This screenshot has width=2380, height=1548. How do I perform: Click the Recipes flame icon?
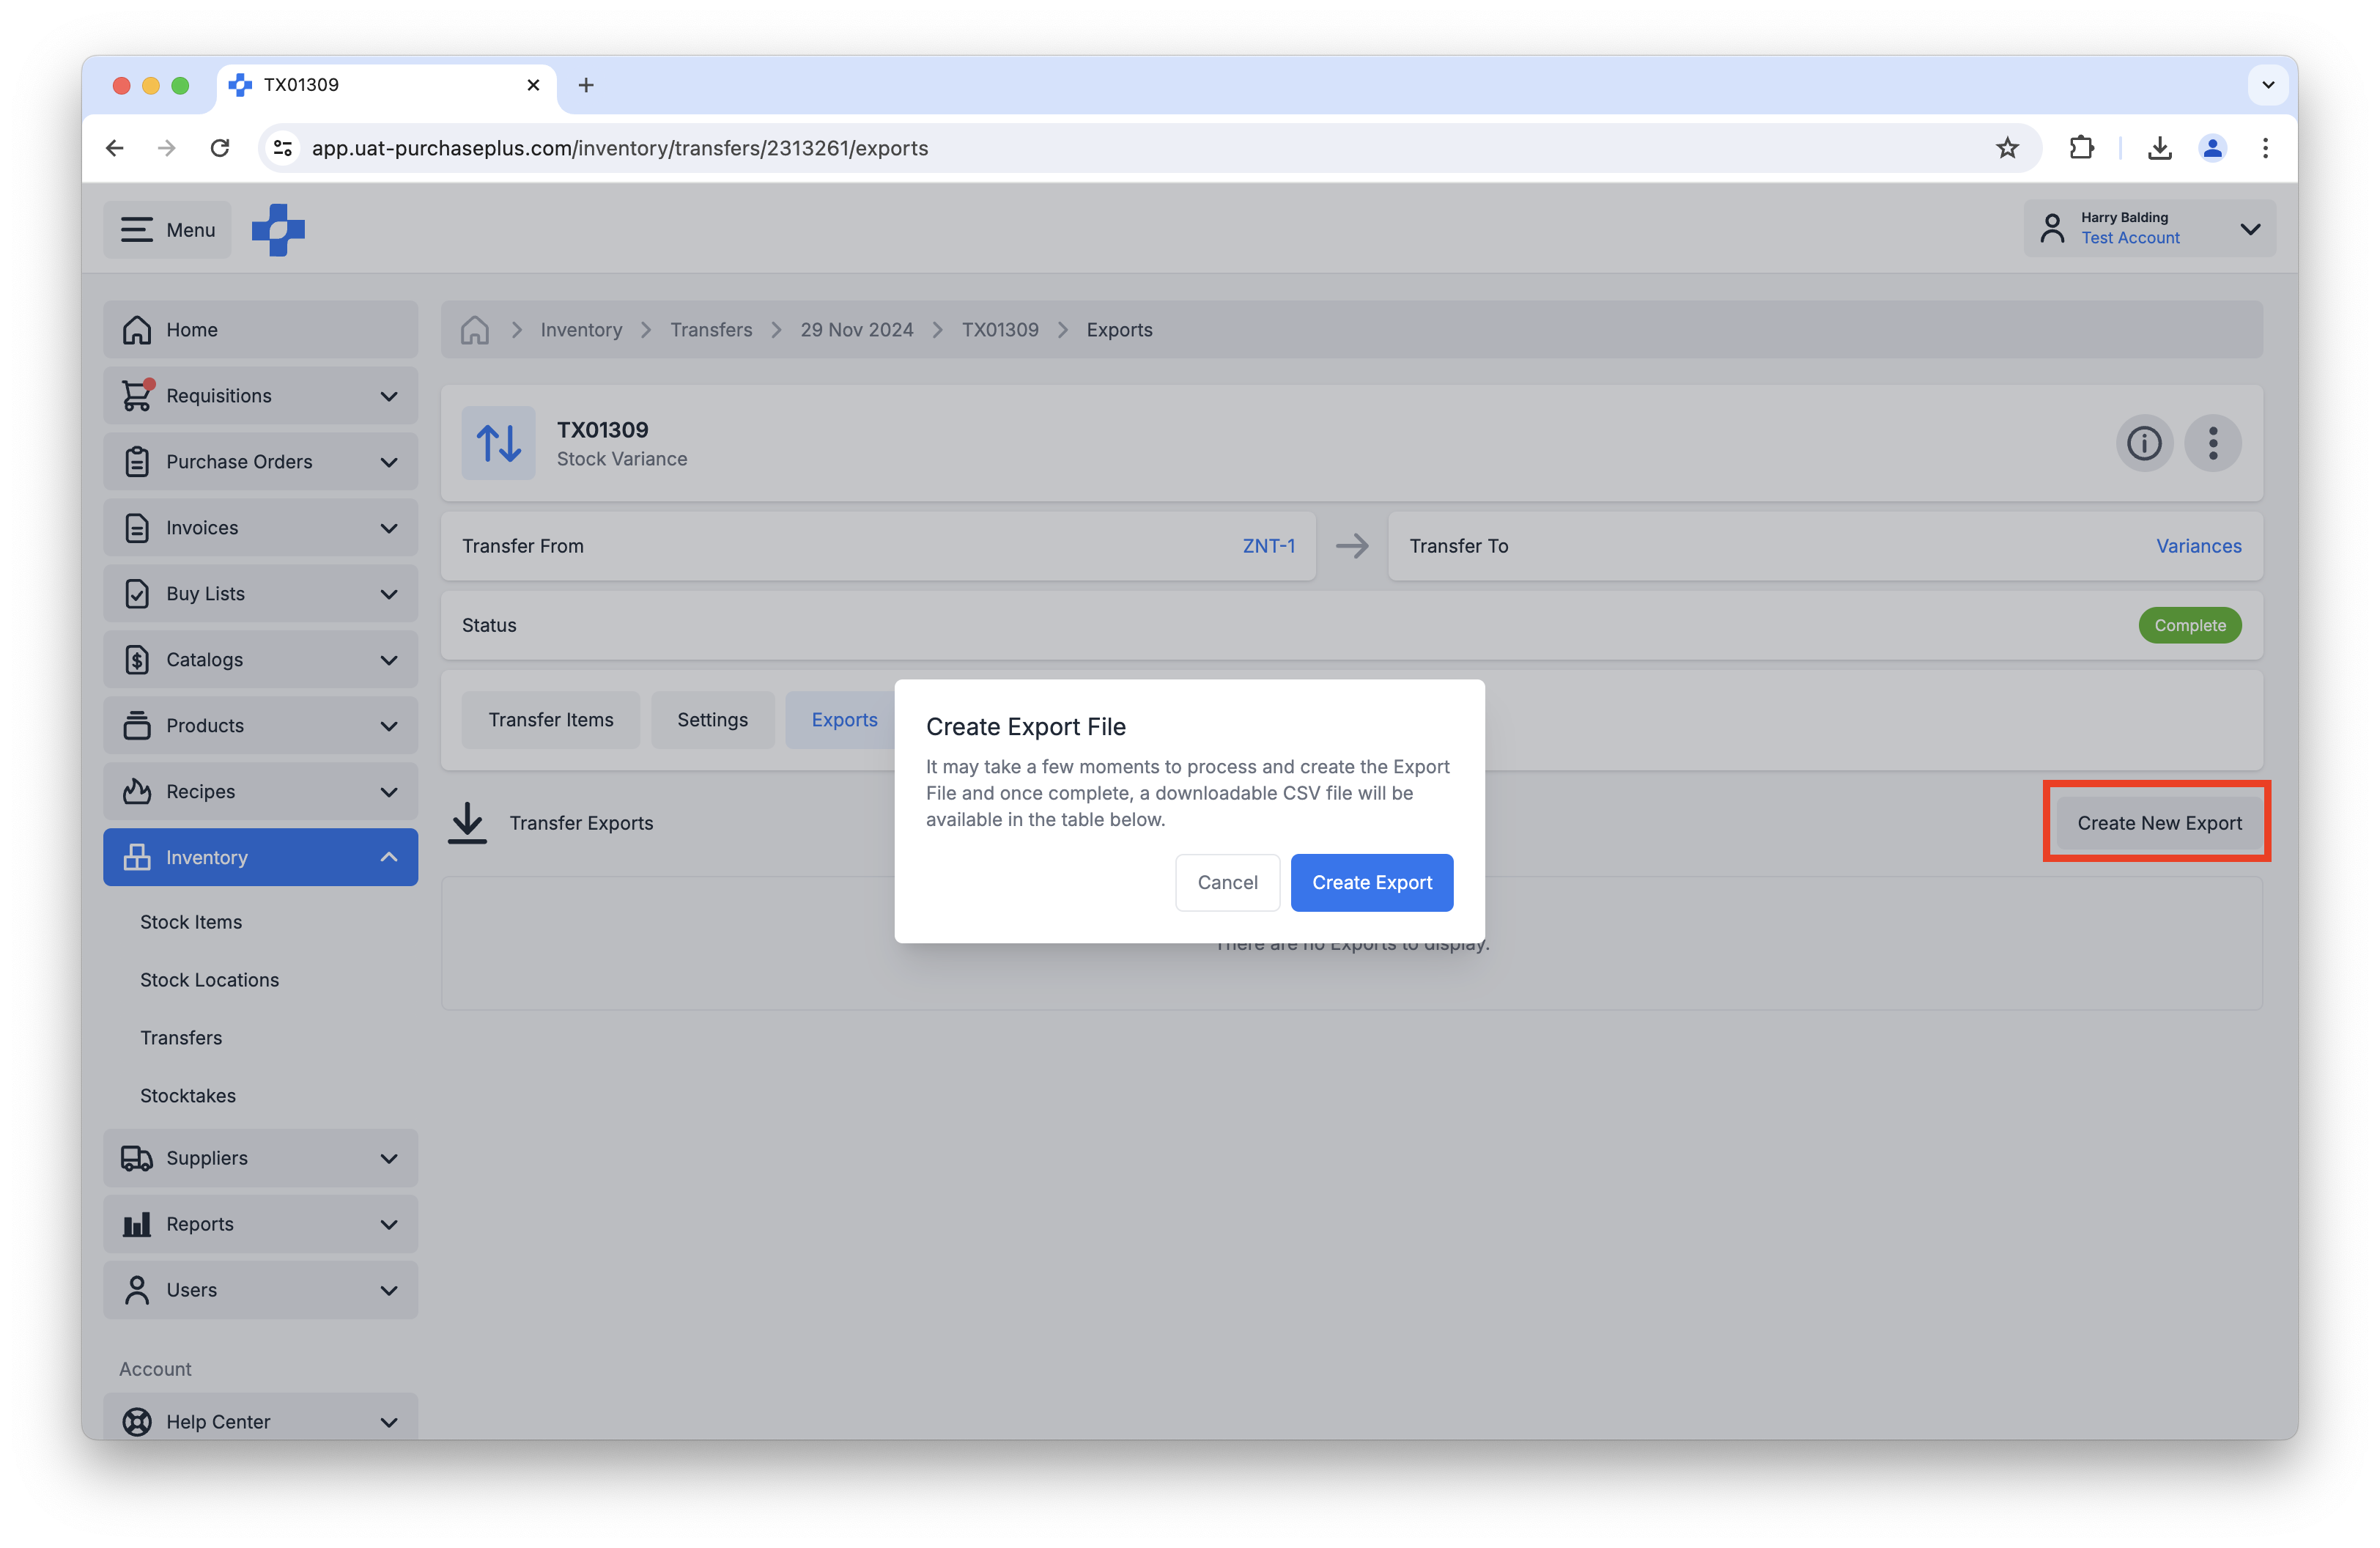[x=137, y=791]
